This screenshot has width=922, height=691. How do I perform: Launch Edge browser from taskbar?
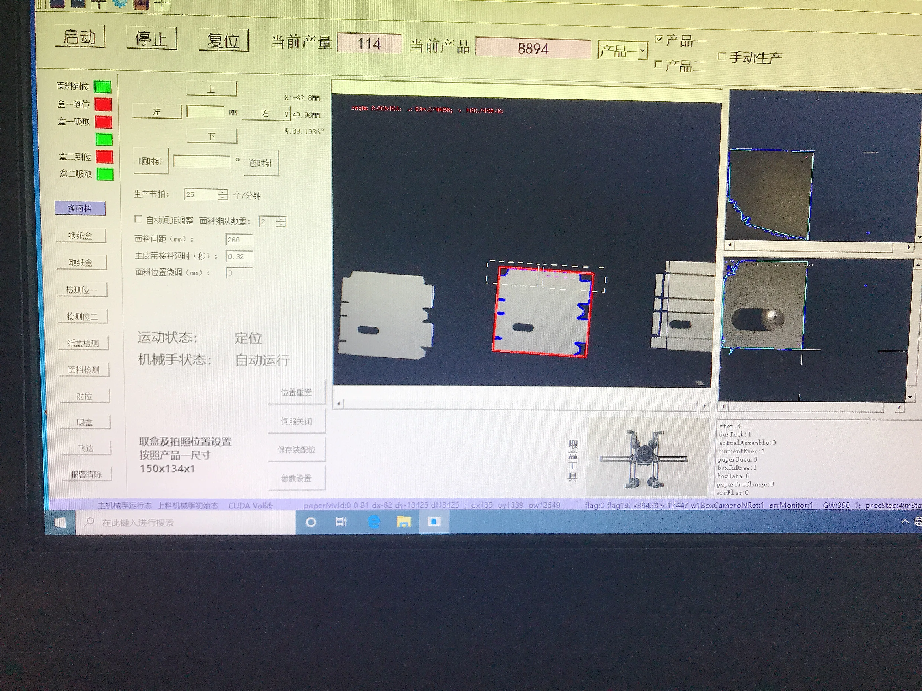point(374,522)
